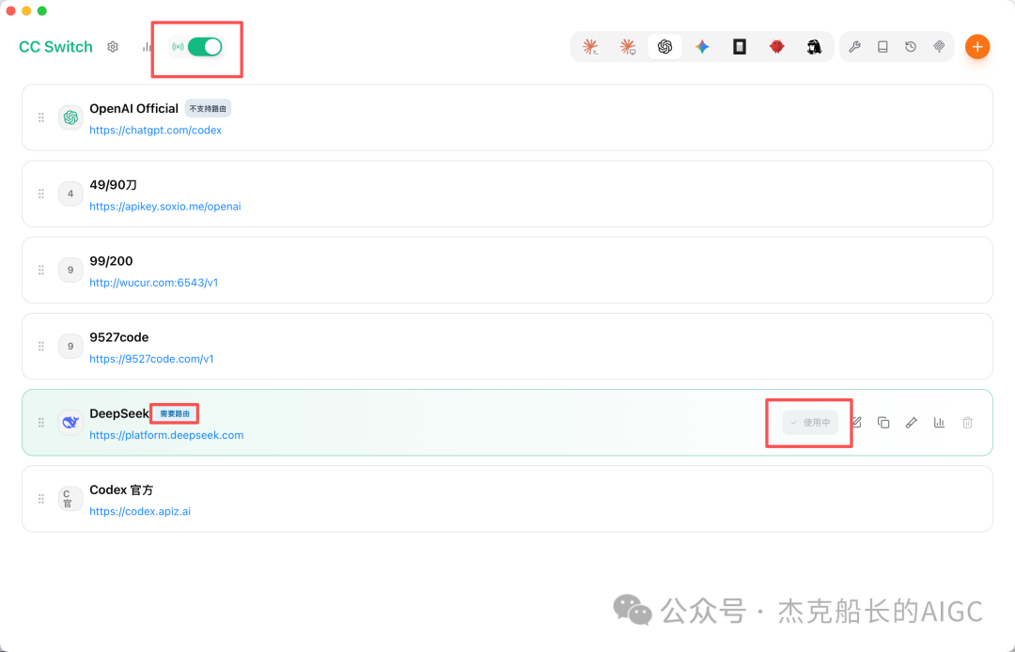The height and width of the screenshot is (652, 1015).
Task: Select the Codex 官方 provider name
Action: point(121,490)
